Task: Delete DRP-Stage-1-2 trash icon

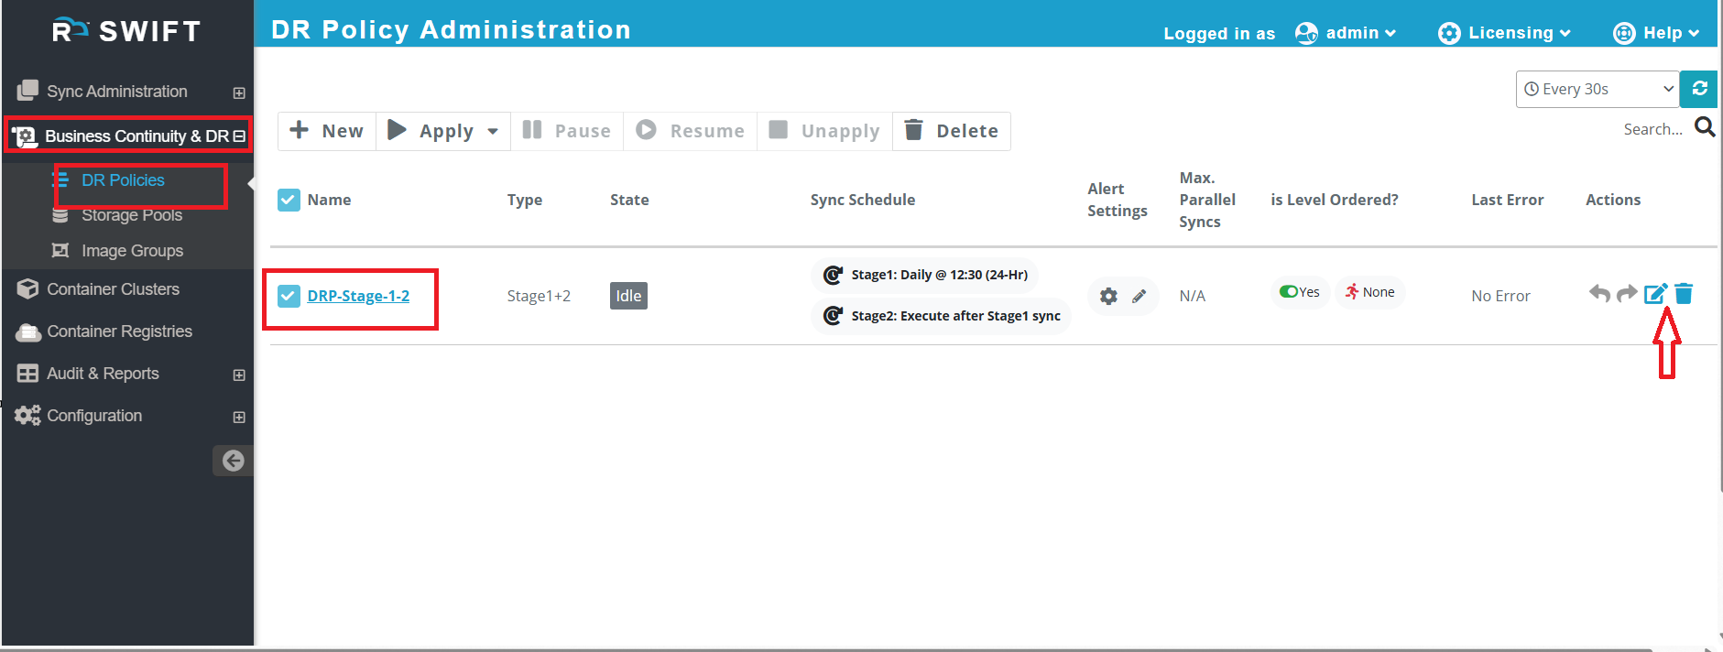Action: point(1684,293)
